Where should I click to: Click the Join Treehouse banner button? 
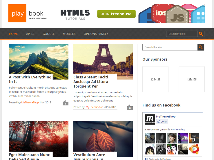(116, 14)
